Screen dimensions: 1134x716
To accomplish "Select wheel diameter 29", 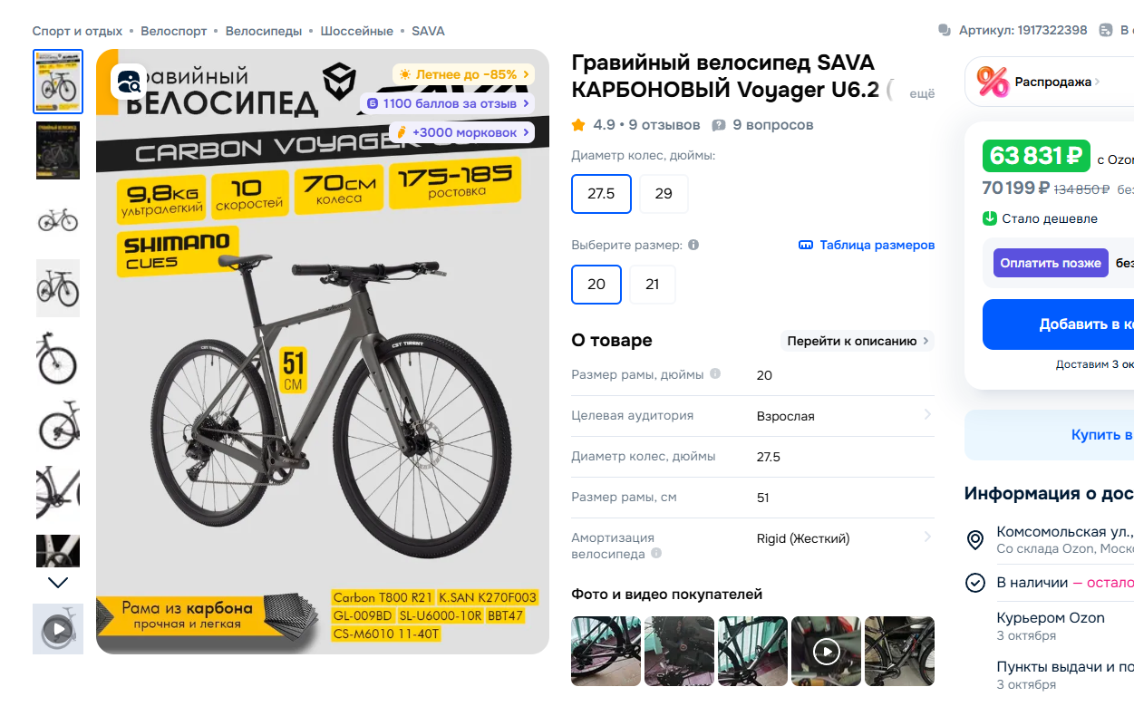I will [664, 194].
